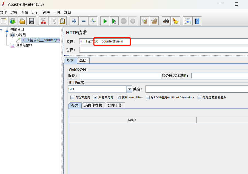Screen dimensions: 248x174
Task: Select the 消息体数据 tab
Action: (93, 105)
